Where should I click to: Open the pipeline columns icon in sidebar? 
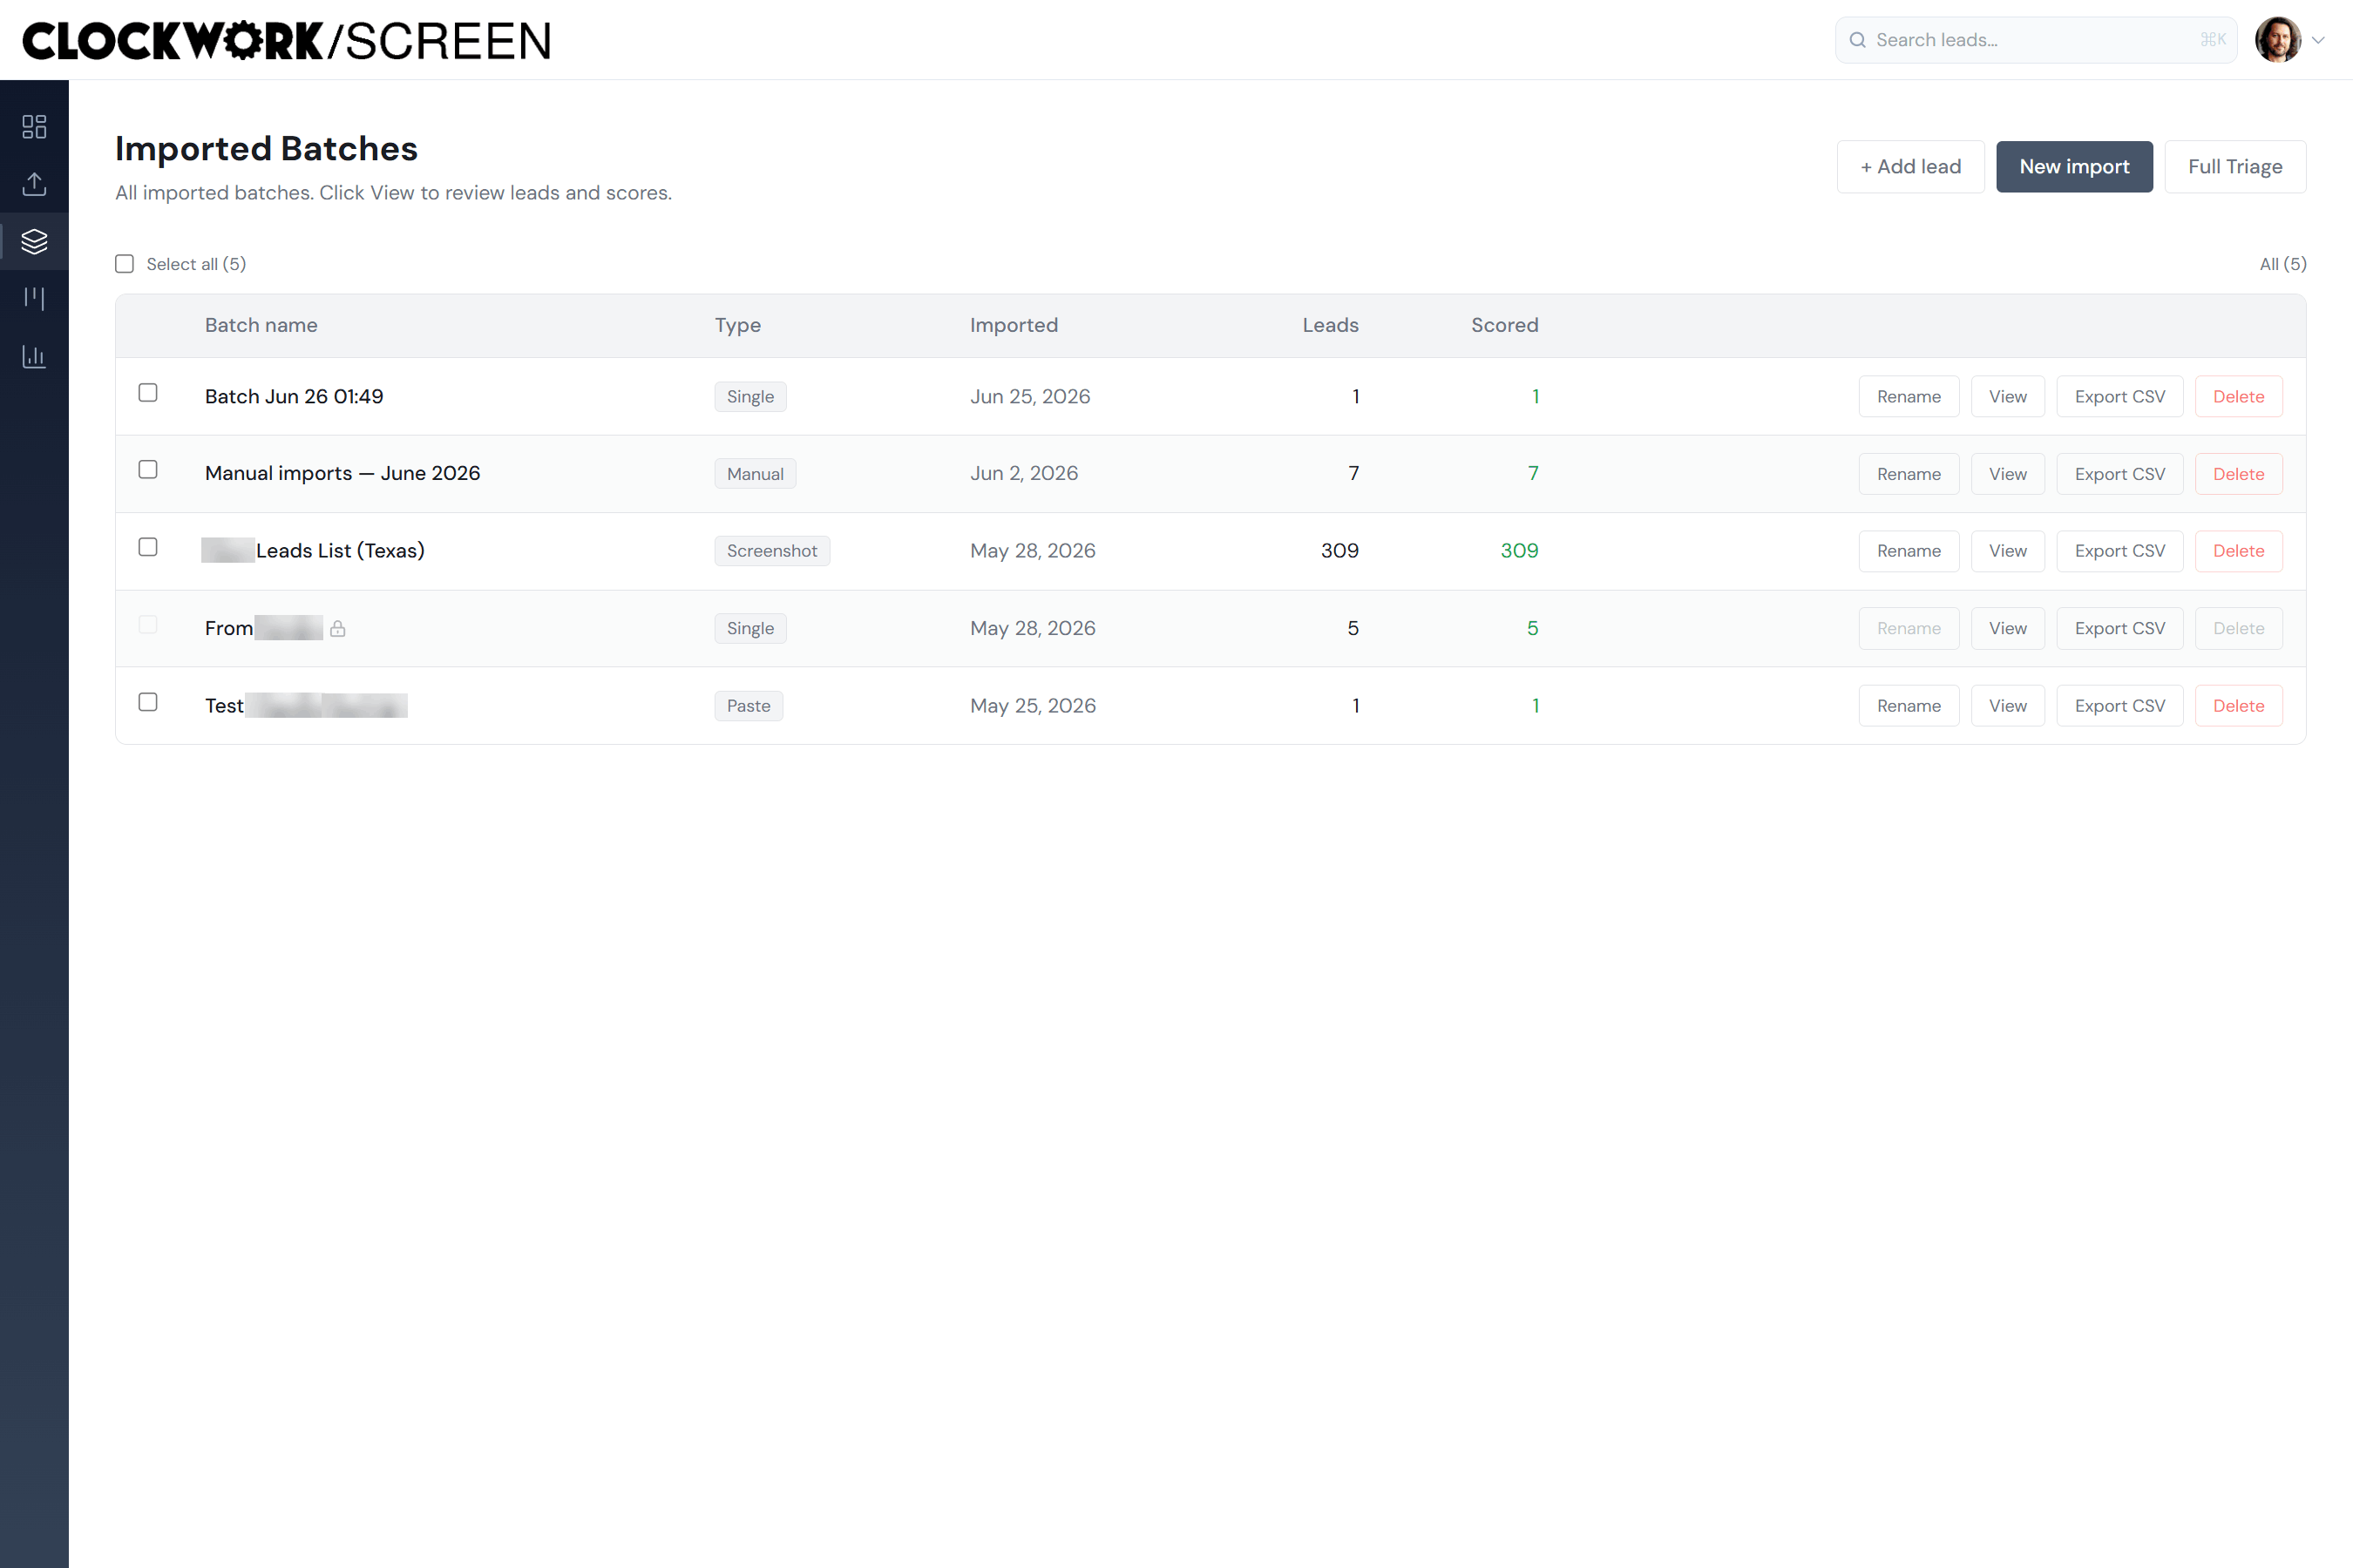(34, 298)
